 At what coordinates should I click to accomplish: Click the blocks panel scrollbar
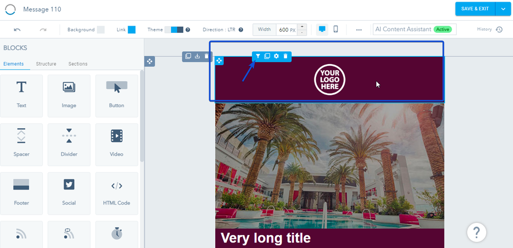[x=142, y=116]
